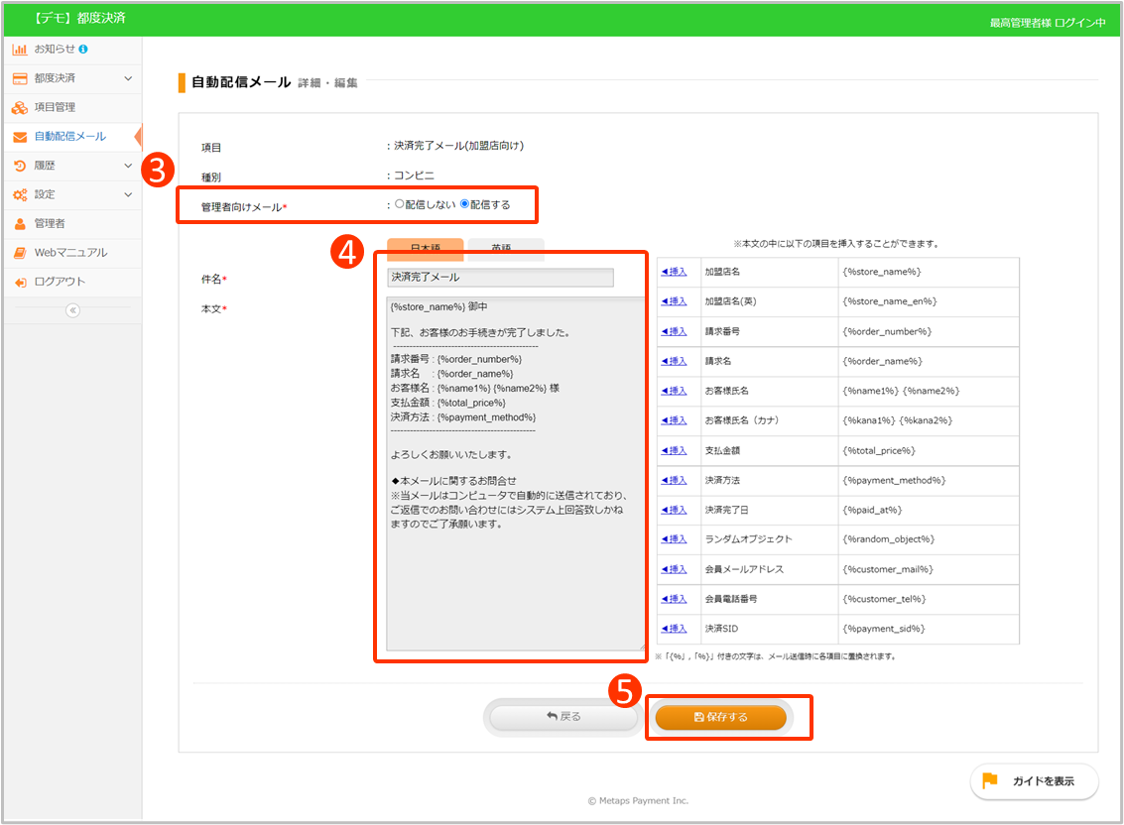Click the 都度決済 credit card icon

pyautogui.click(x=20, y=78)
